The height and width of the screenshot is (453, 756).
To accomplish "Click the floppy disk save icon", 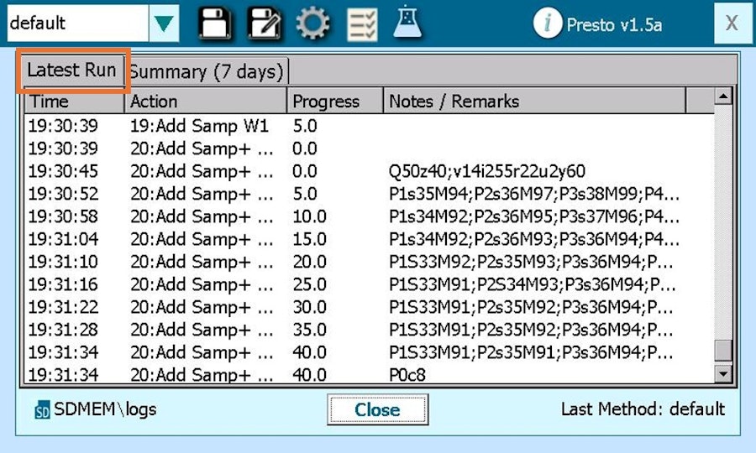I will point(214,23).
